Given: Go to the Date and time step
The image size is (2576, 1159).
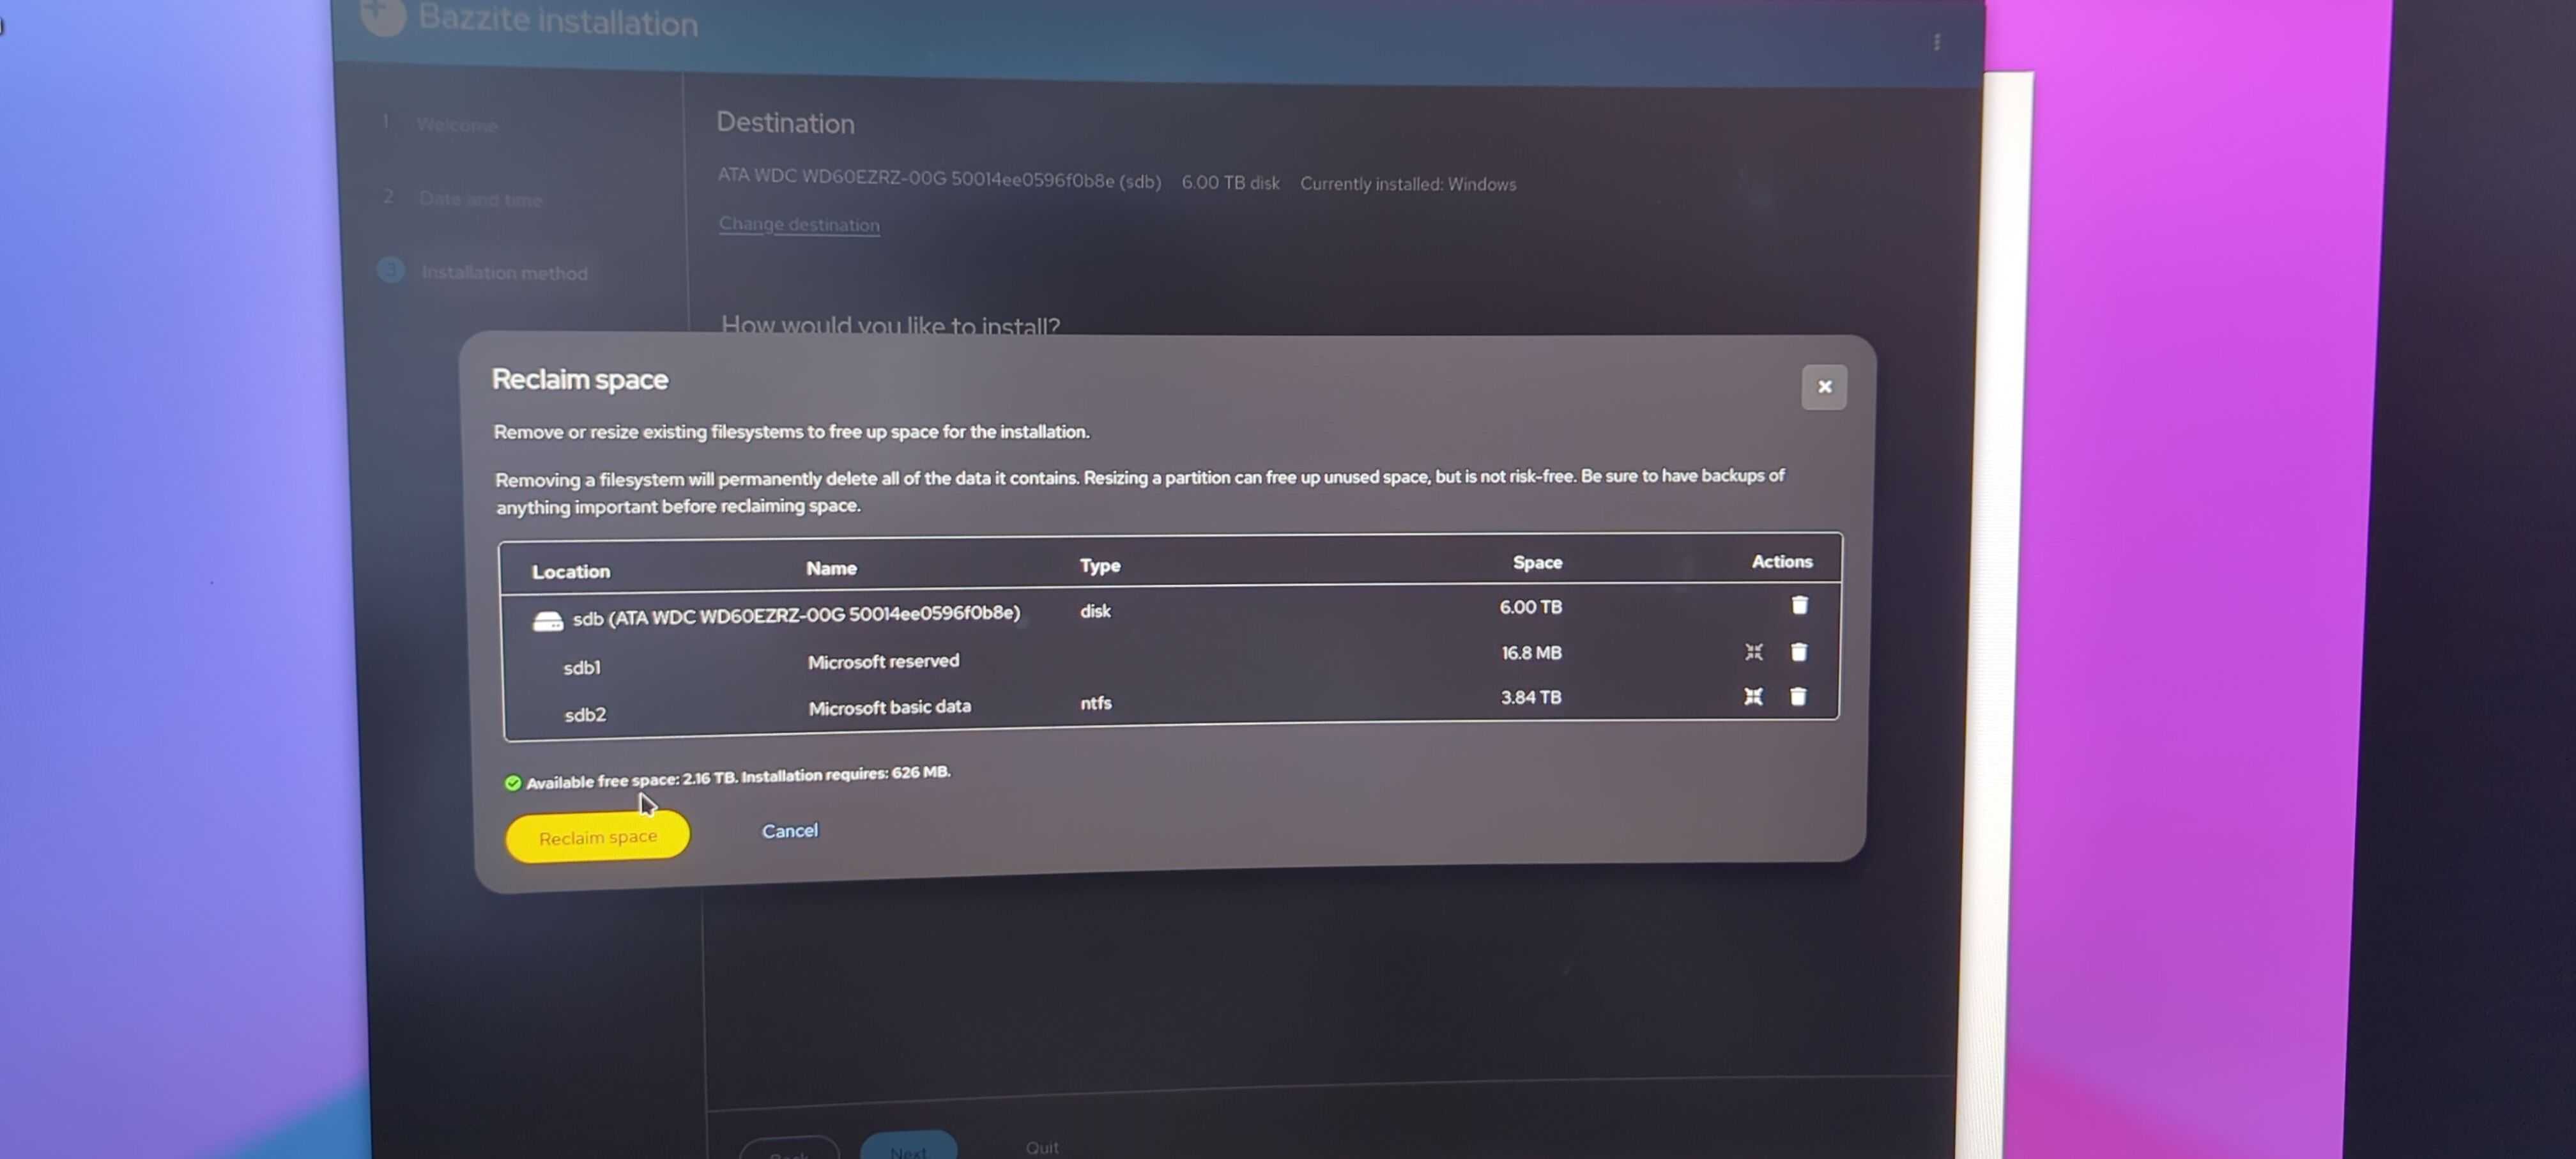Looking at the screenshot, I should [480, 199].
